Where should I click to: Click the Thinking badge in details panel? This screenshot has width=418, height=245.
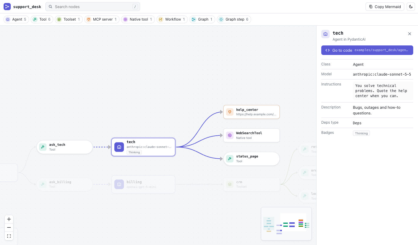[361, 133]
